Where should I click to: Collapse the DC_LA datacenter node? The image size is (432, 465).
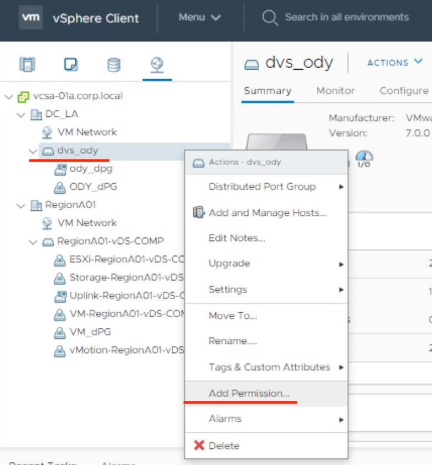click(x=21, y=115)
